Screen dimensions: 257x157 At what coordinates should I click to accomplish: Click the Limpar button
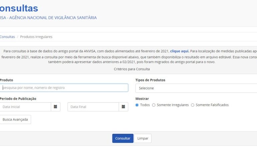point(143,138)
